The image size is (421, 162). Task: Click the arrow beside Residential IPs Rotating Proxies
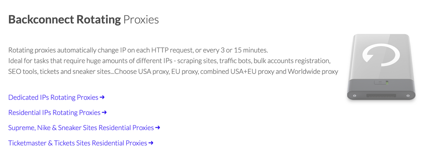[x=104, y=113]
